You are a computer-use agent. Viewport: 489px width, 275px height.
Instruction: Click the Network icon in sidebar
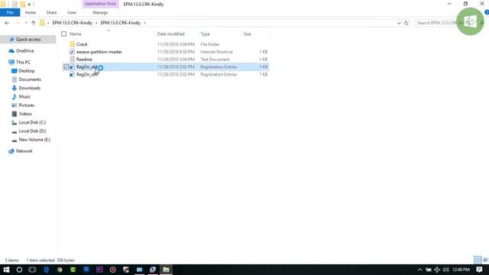click(11, 151)
